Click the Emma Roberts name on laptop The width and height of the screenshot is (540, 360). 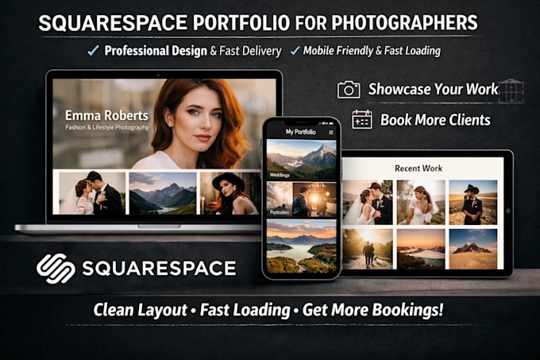(x=106, y=115)
